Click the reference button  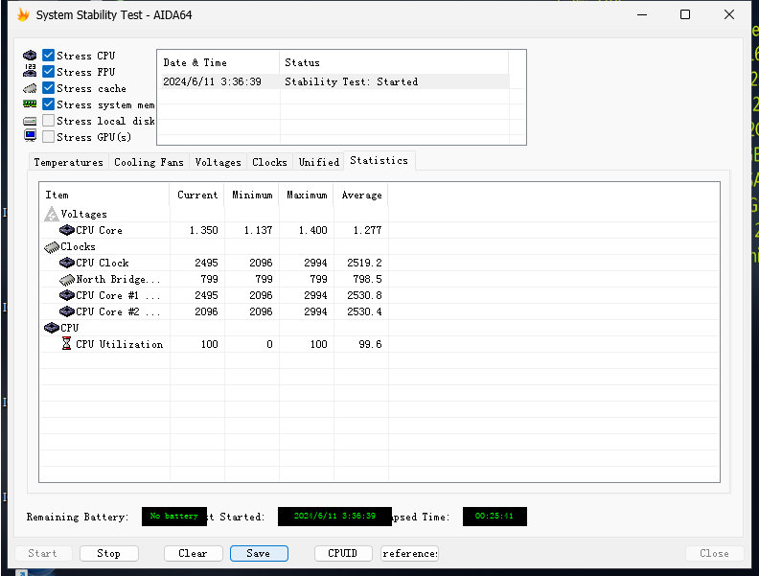[409, 553]
